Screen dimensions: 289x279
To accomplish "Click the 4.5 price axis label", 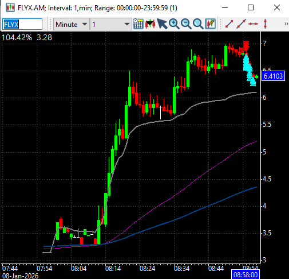I will (x=267, y=179).
